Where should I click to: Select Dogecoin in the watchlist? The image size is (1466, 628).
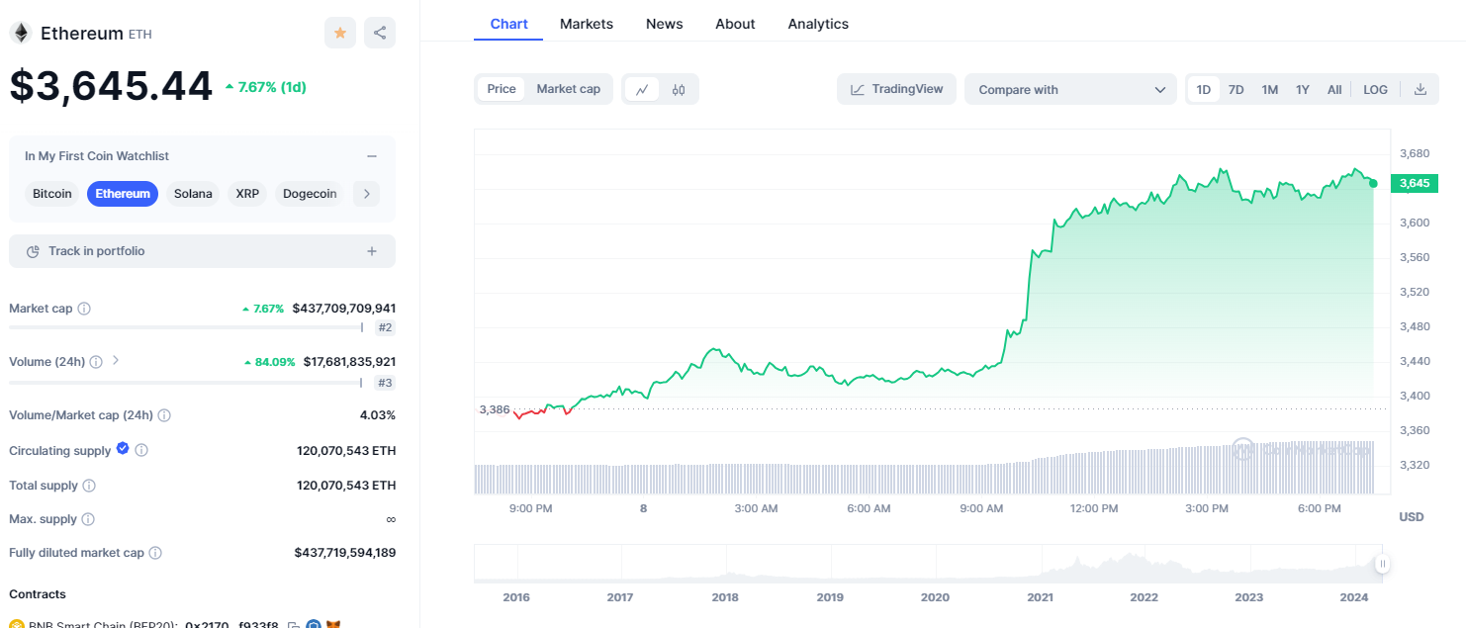point(310,194)
